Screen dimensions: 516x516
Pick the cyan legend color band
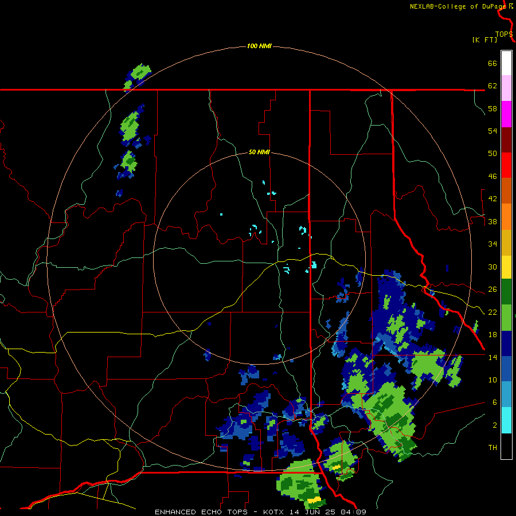[x=506, y=420]
